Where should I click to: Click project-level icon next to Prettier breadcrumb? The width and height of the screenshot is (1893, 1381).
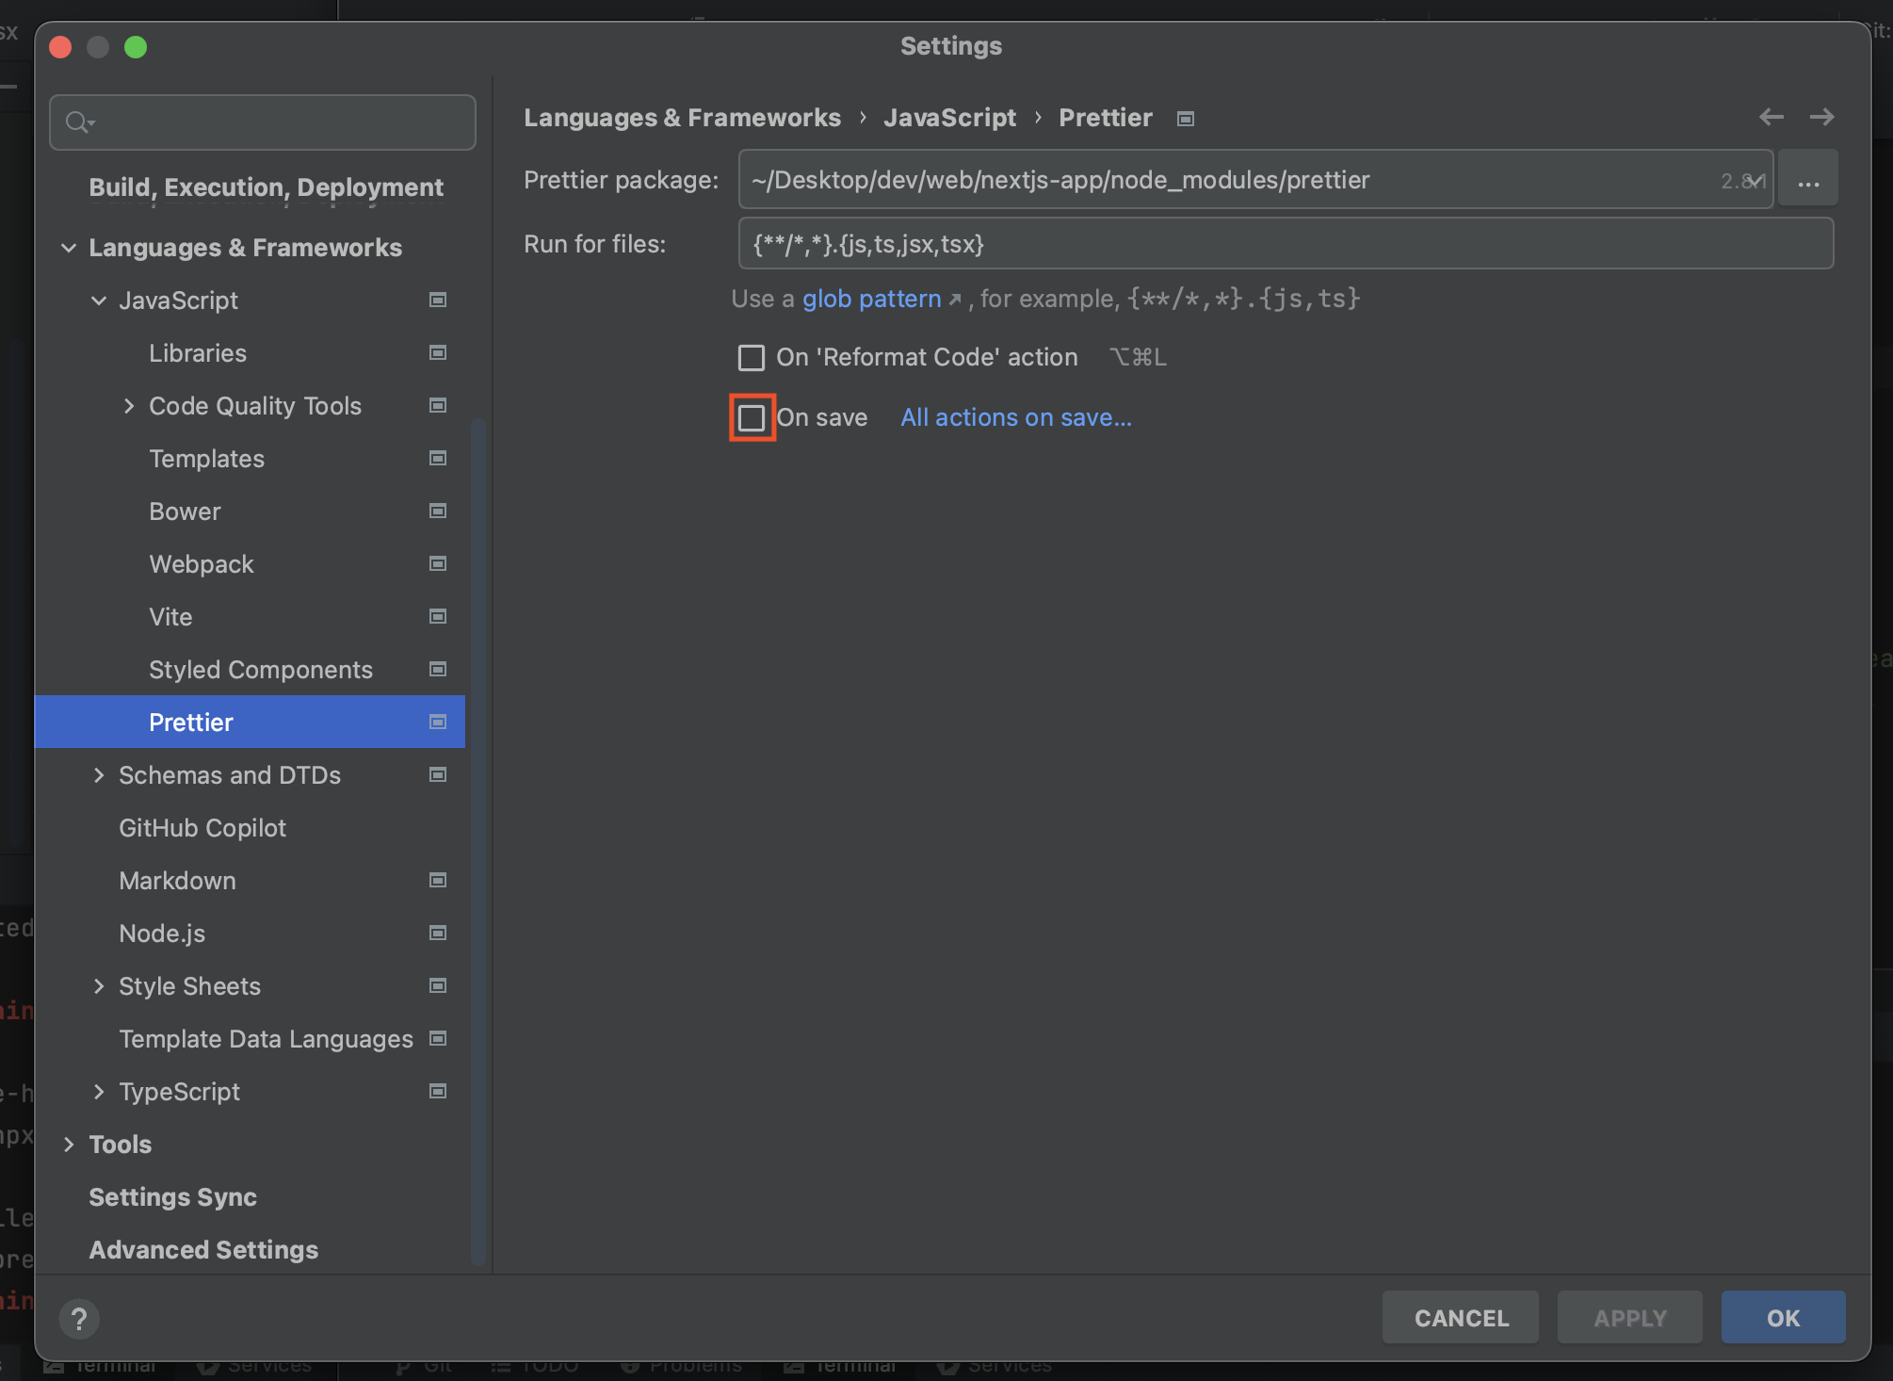(x=1186, y=119)
